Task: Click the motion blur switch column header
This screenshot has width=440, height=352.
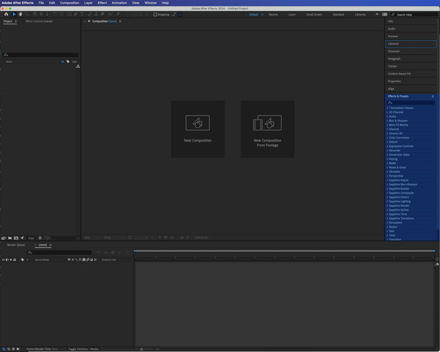Action: click(x=88, y=260)
